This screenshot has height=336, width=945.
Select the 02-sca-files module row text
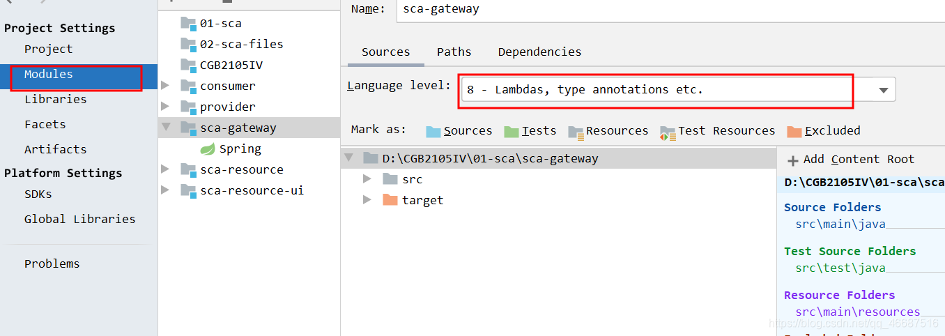242,44
